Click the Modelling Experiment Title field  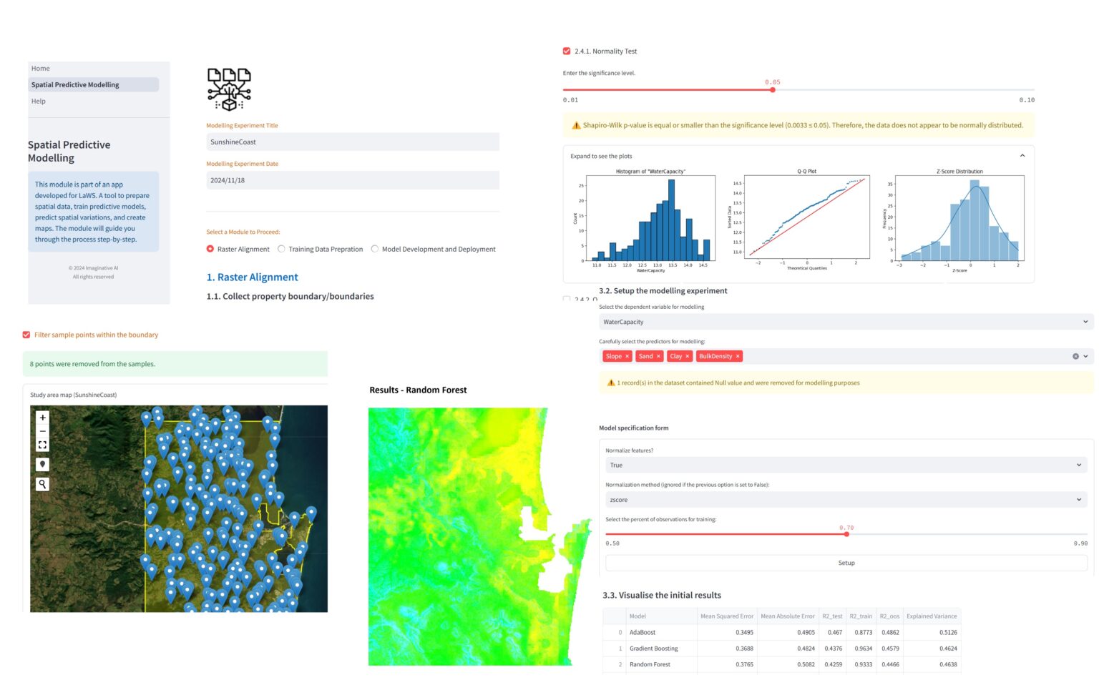click(x=353, y=142)
